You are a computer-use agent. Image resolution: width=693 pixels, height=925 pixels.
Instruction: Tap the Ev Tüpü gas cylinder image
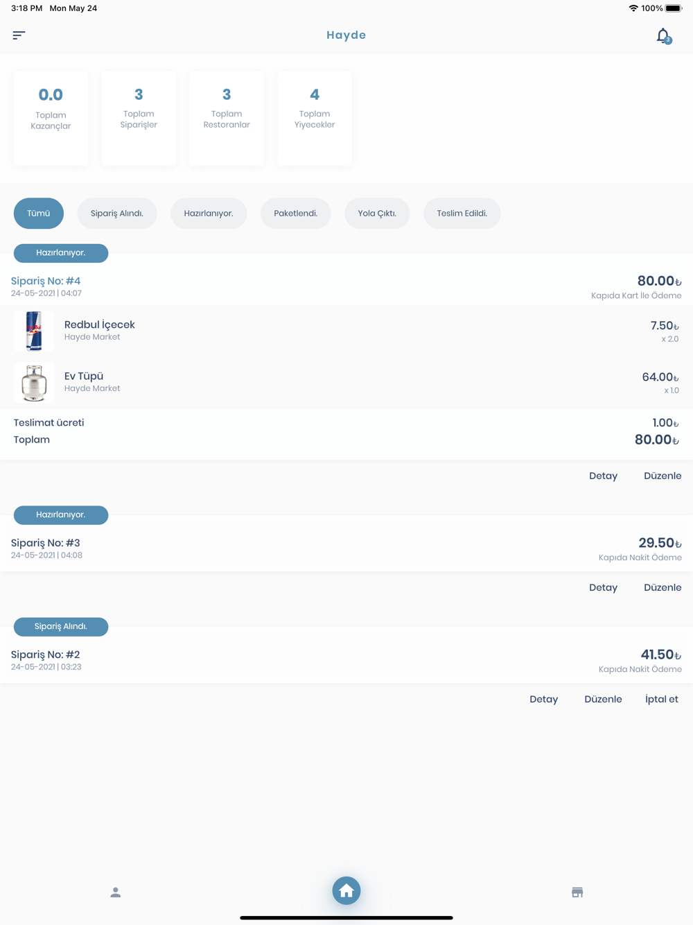click(34, 383)
